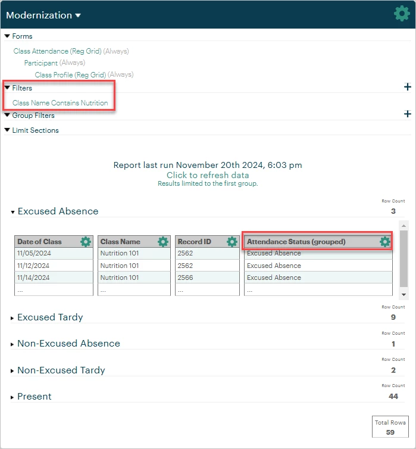Open Class Attendance (Reg Grid) form link
This screenshot has height=449, width=416.
(x=58, y=51)
